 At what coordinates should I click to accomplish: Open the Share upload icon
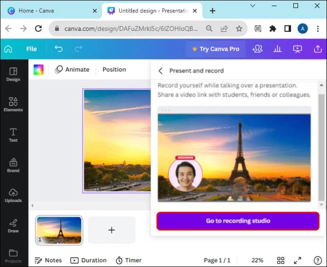[318, 49]
